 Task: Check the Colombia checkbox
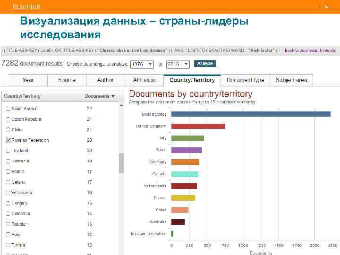[x=8, y=213]
